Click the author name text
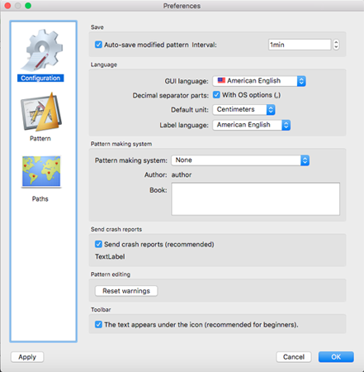 (182, 175)
